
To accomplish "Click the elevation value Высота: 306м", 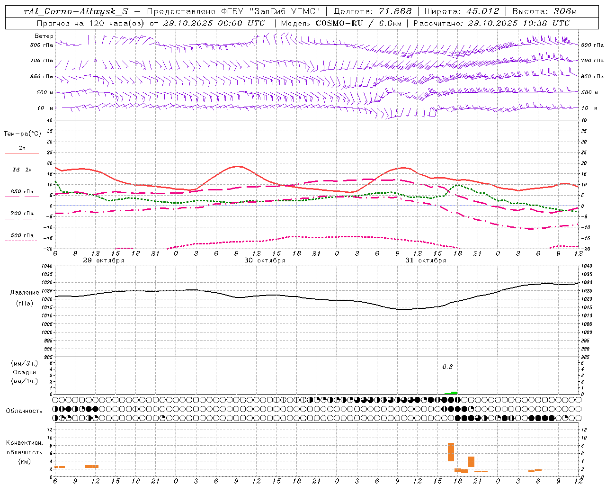I will (545, 11).
